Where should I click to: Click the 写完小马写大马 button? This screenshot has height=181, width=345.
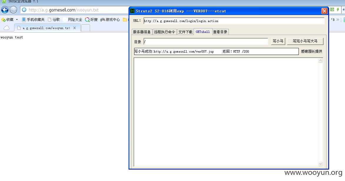pyautogui.click(x=305, y=41)
